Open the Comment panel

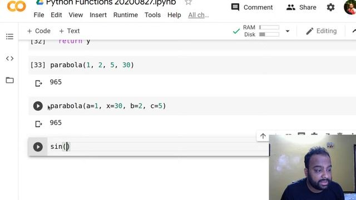click(252, 7)
